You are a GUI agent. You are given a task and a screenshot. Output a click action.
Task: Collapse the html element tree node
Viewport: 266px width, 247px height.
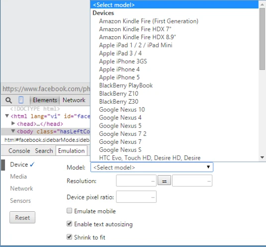(7, 116)
